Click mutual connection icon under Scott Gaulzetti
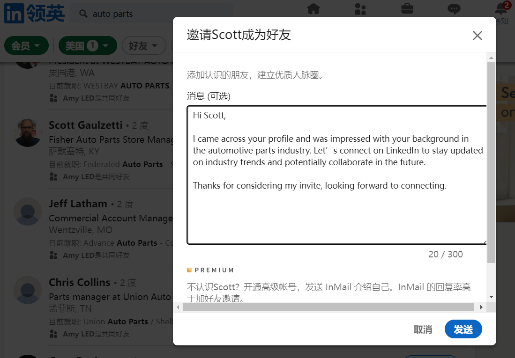 (53, 177)
